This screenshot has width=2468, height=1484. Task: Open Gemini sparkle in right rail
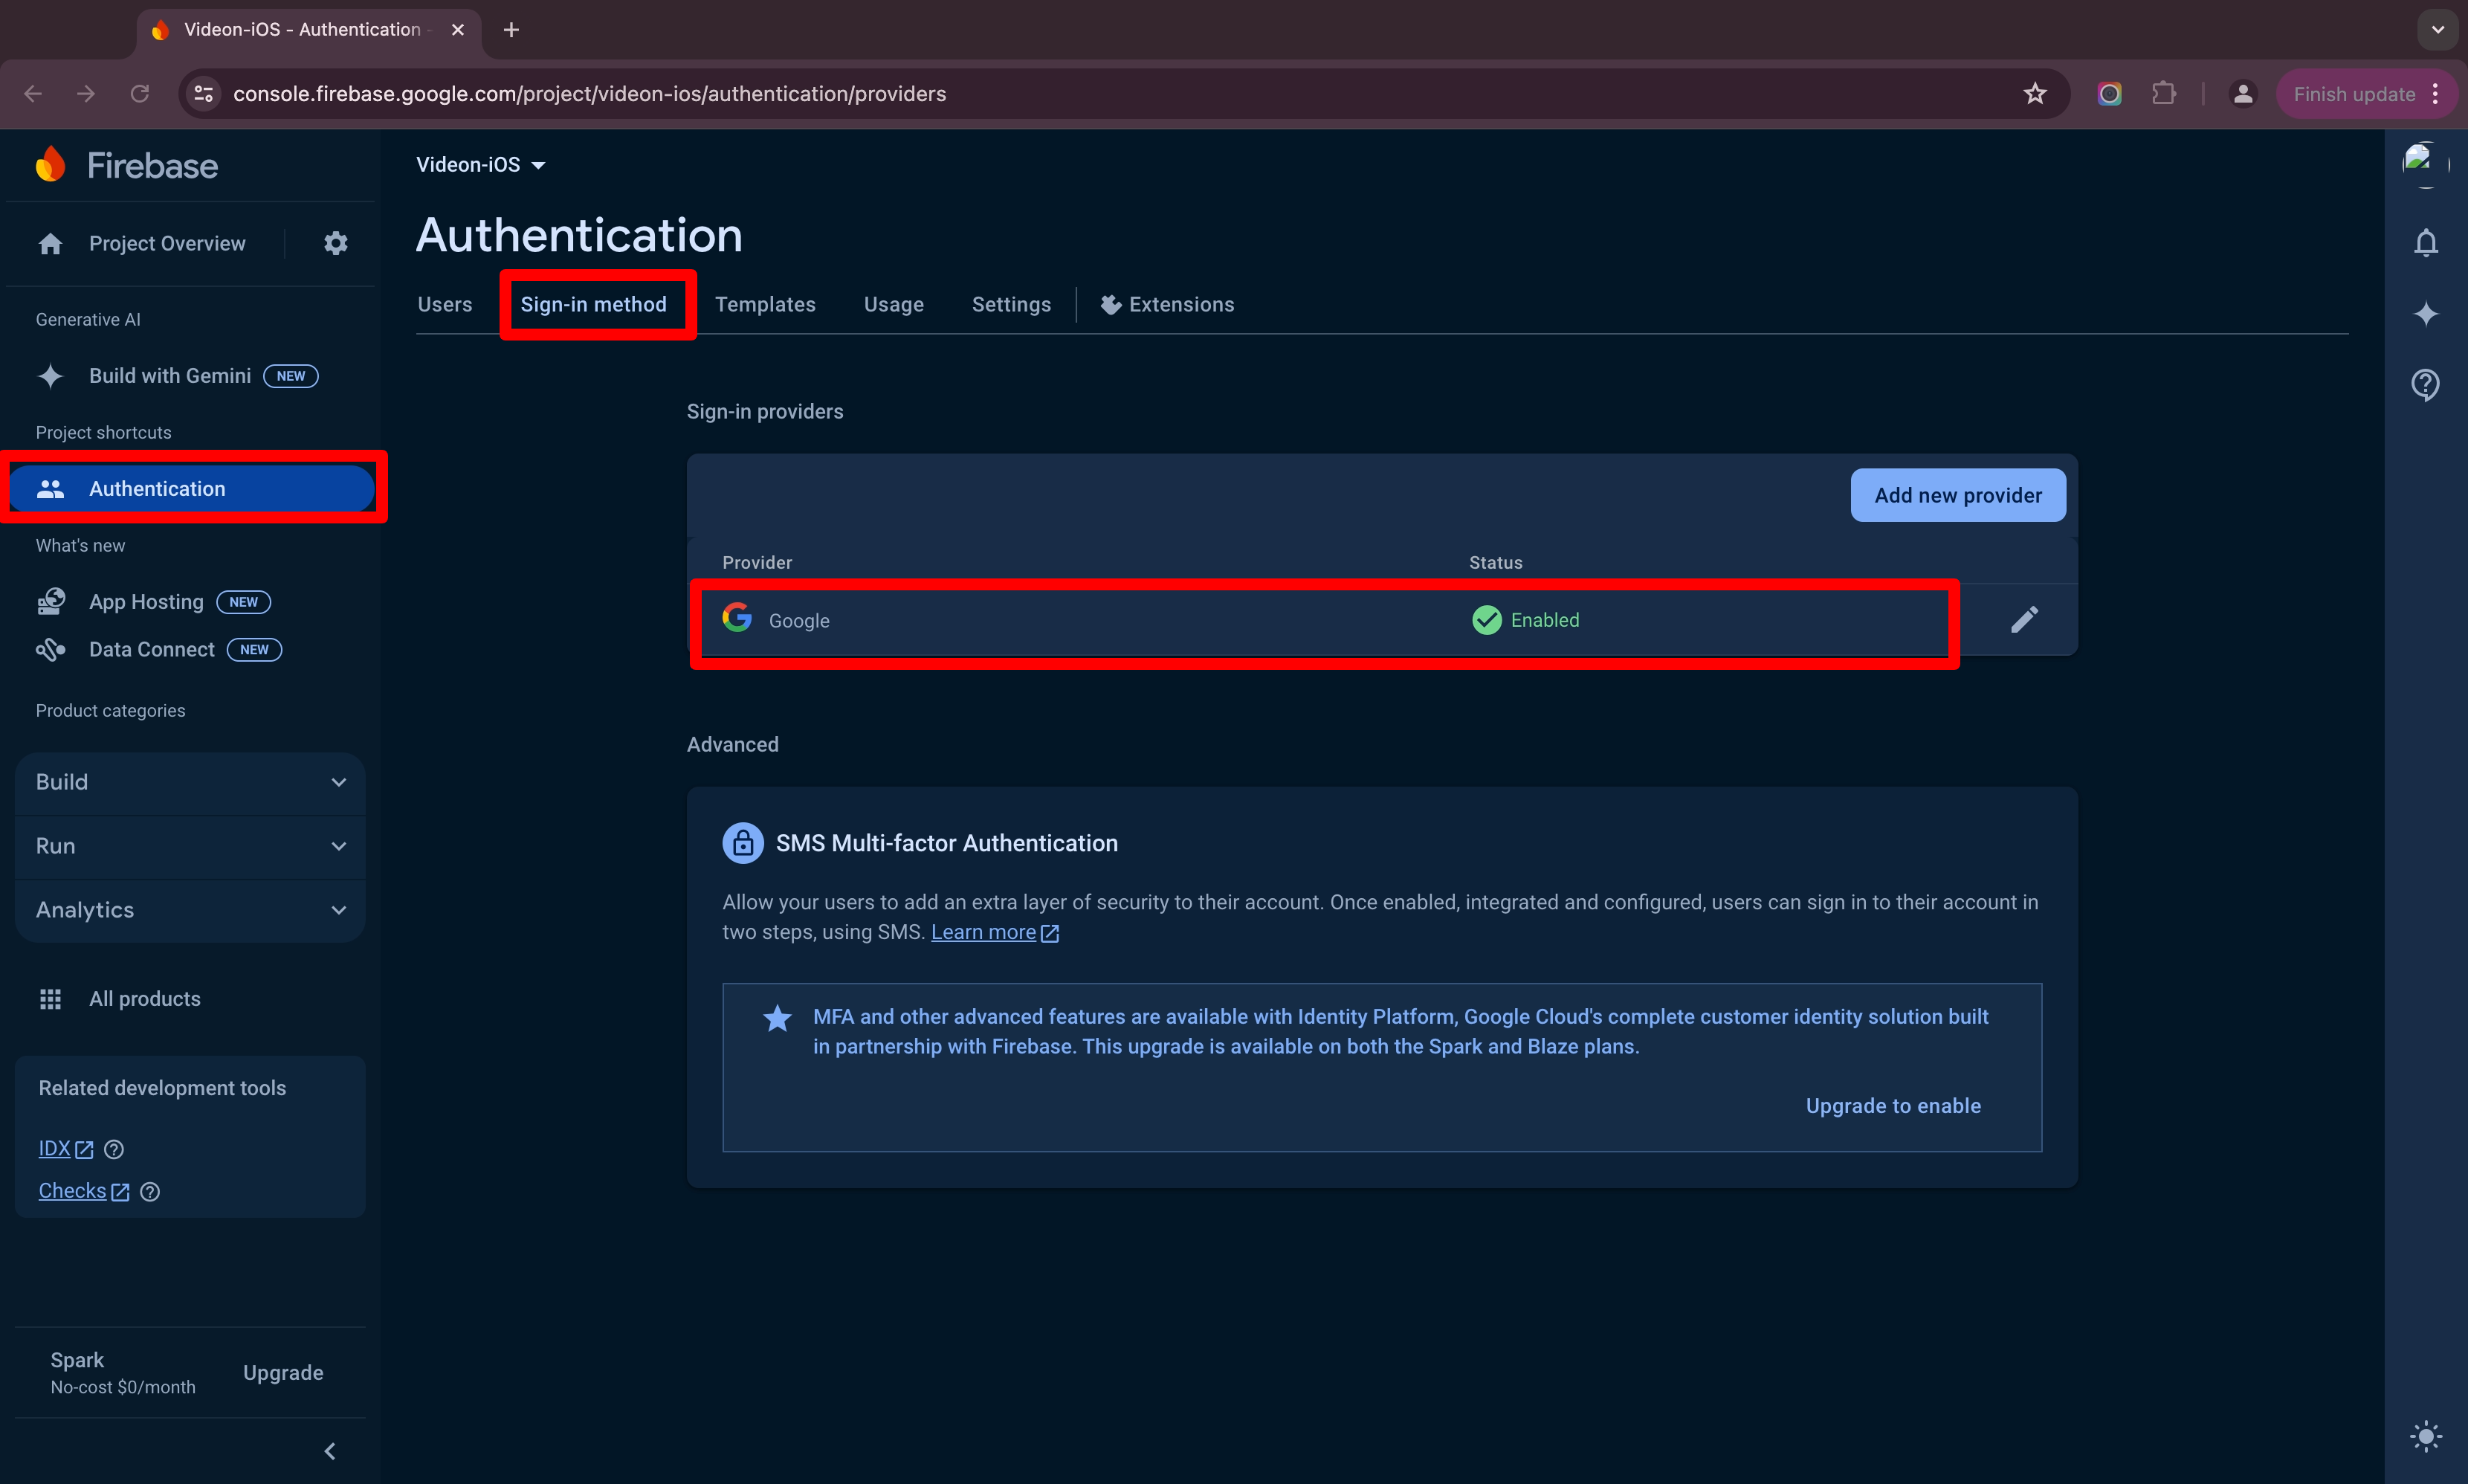[x=2426, y=314]
